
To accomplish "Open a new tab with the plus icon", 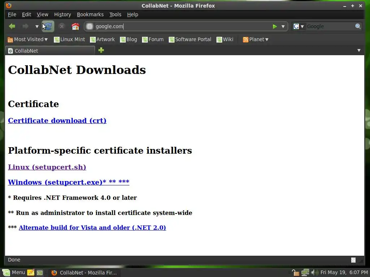I will [x=101, y=50].
